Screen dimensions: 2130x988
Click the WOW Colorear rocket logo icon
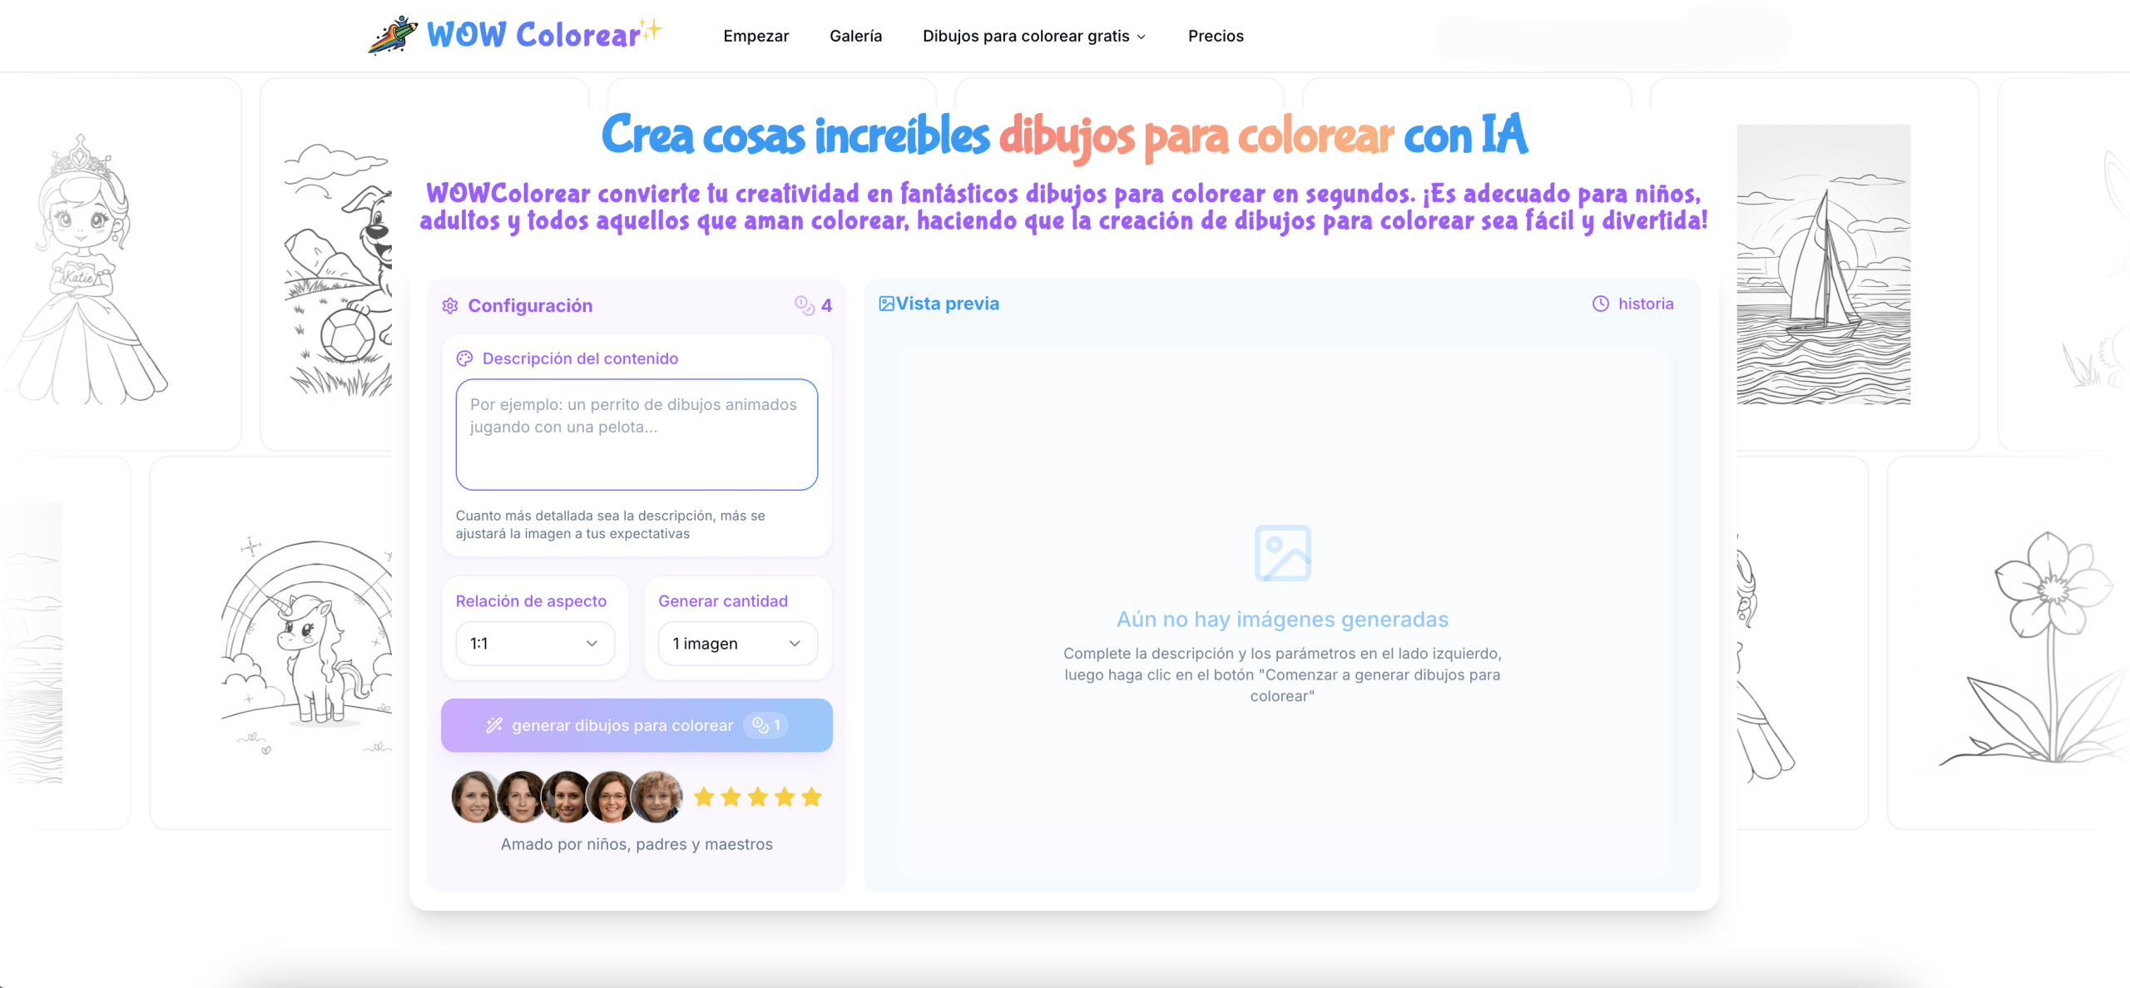[x=393, y=35]
